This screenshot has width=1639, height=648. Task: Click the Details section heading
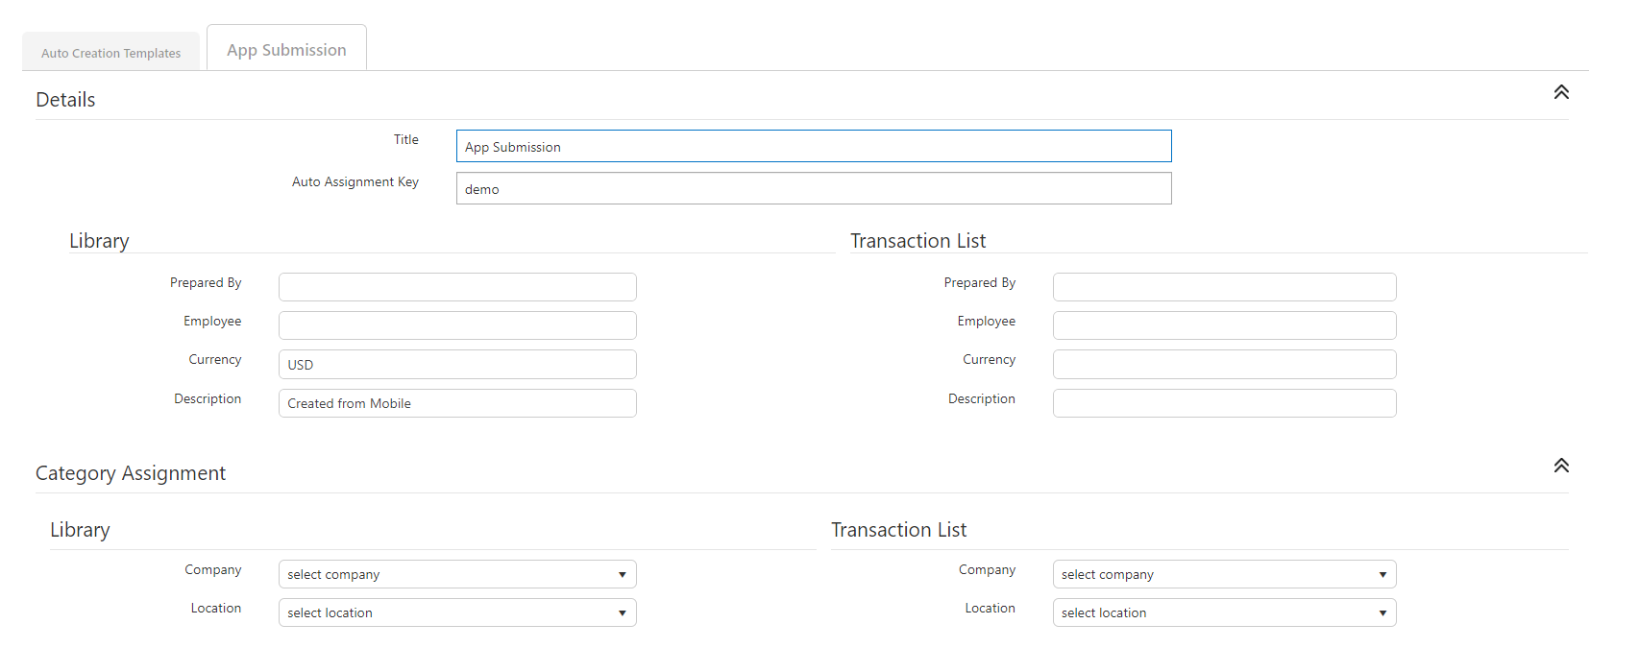pyautogui.click(x=65, y=100)
